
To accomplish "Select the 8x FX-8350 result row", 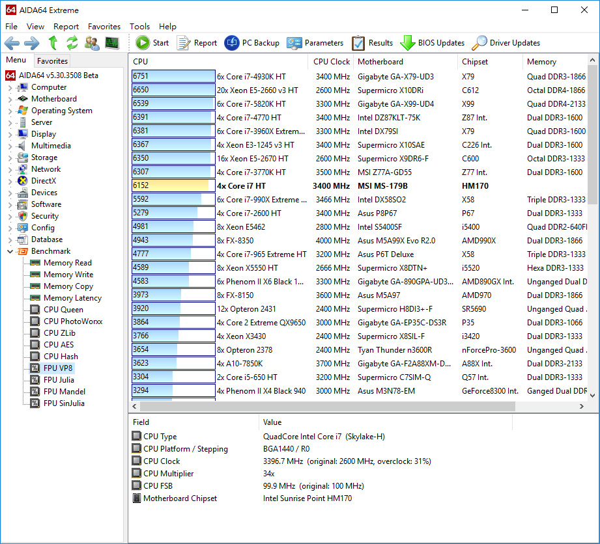I will (359, 241).
